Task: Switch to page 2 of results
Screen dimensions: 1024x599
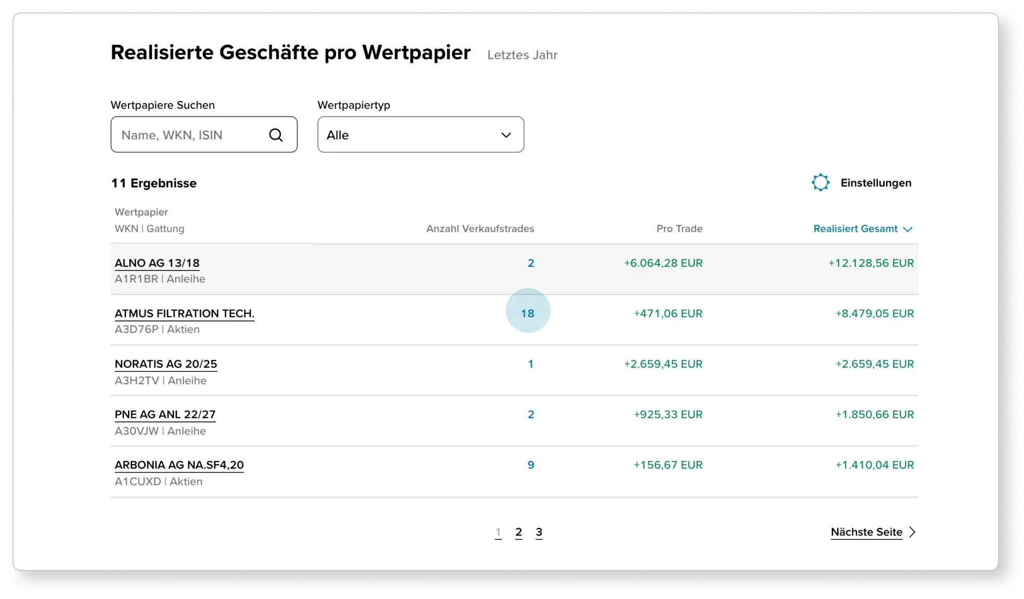Action: [518, 532]
